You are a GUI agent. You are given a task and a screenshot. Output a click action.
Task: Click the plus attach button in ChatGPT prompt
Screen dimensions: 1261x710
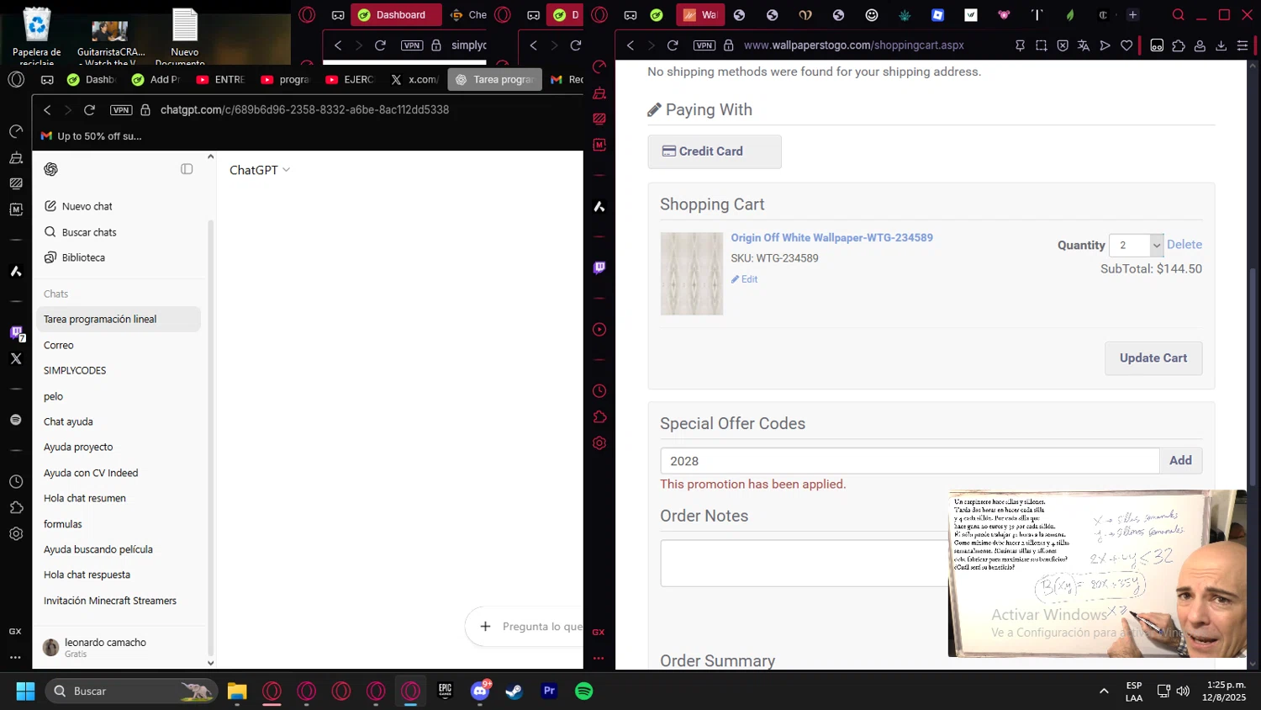coord(485,626)
